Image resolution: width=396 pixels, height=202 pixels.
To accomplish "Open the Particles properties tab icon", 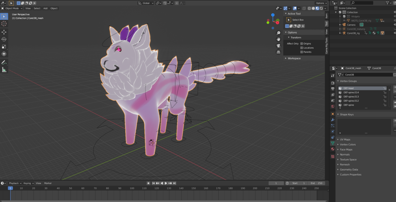I will pos(333,126).
